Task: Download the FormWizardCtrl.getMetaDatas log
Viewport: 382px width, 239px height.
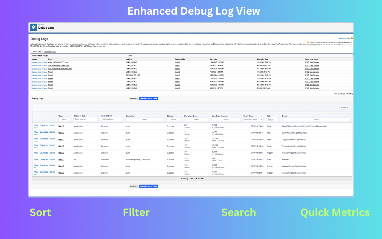Action: [44, 132]
